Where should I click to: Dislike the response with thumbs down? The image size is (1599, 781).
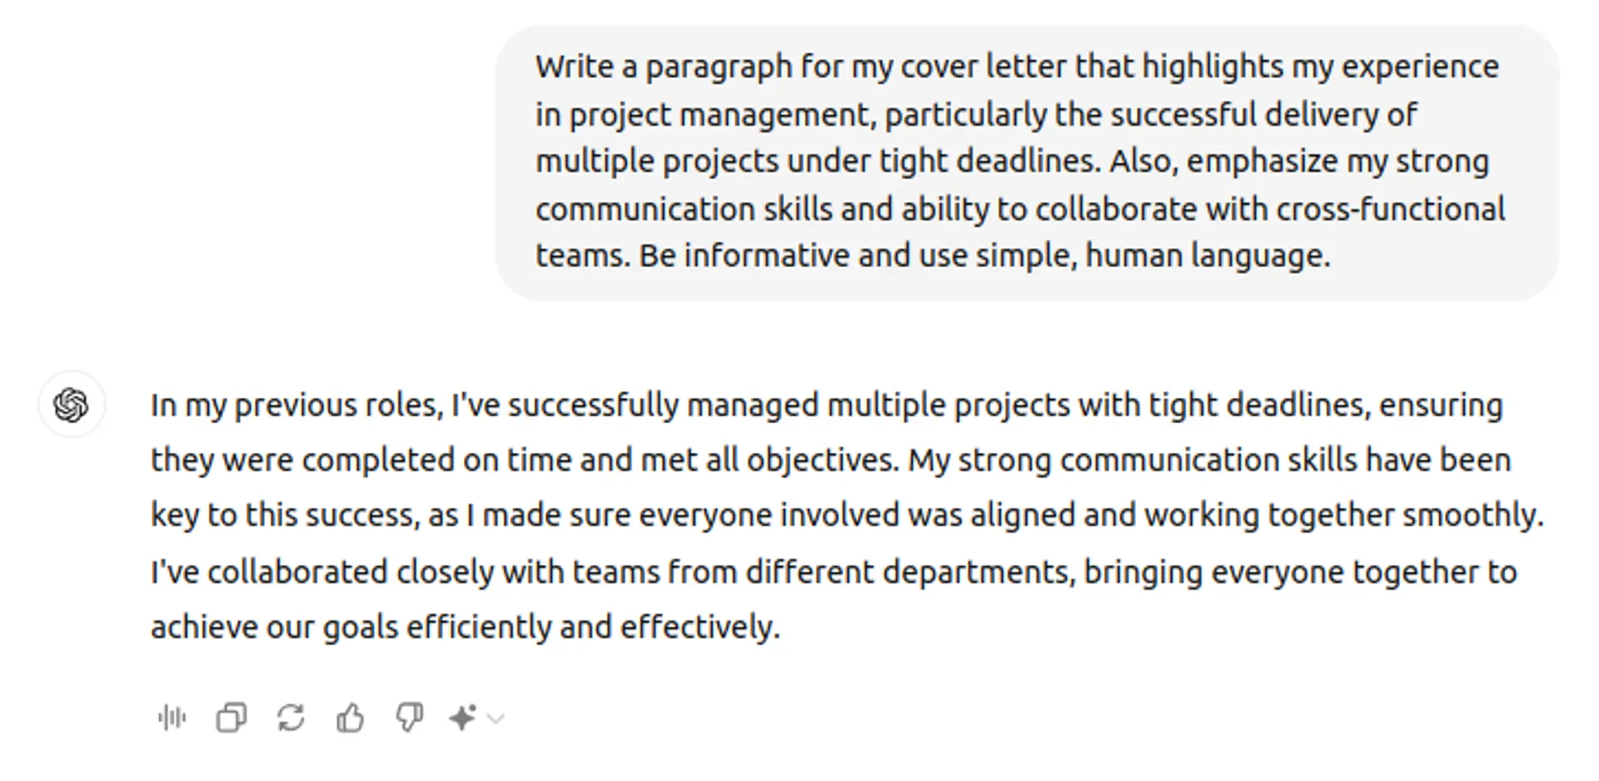click(409, 718)
